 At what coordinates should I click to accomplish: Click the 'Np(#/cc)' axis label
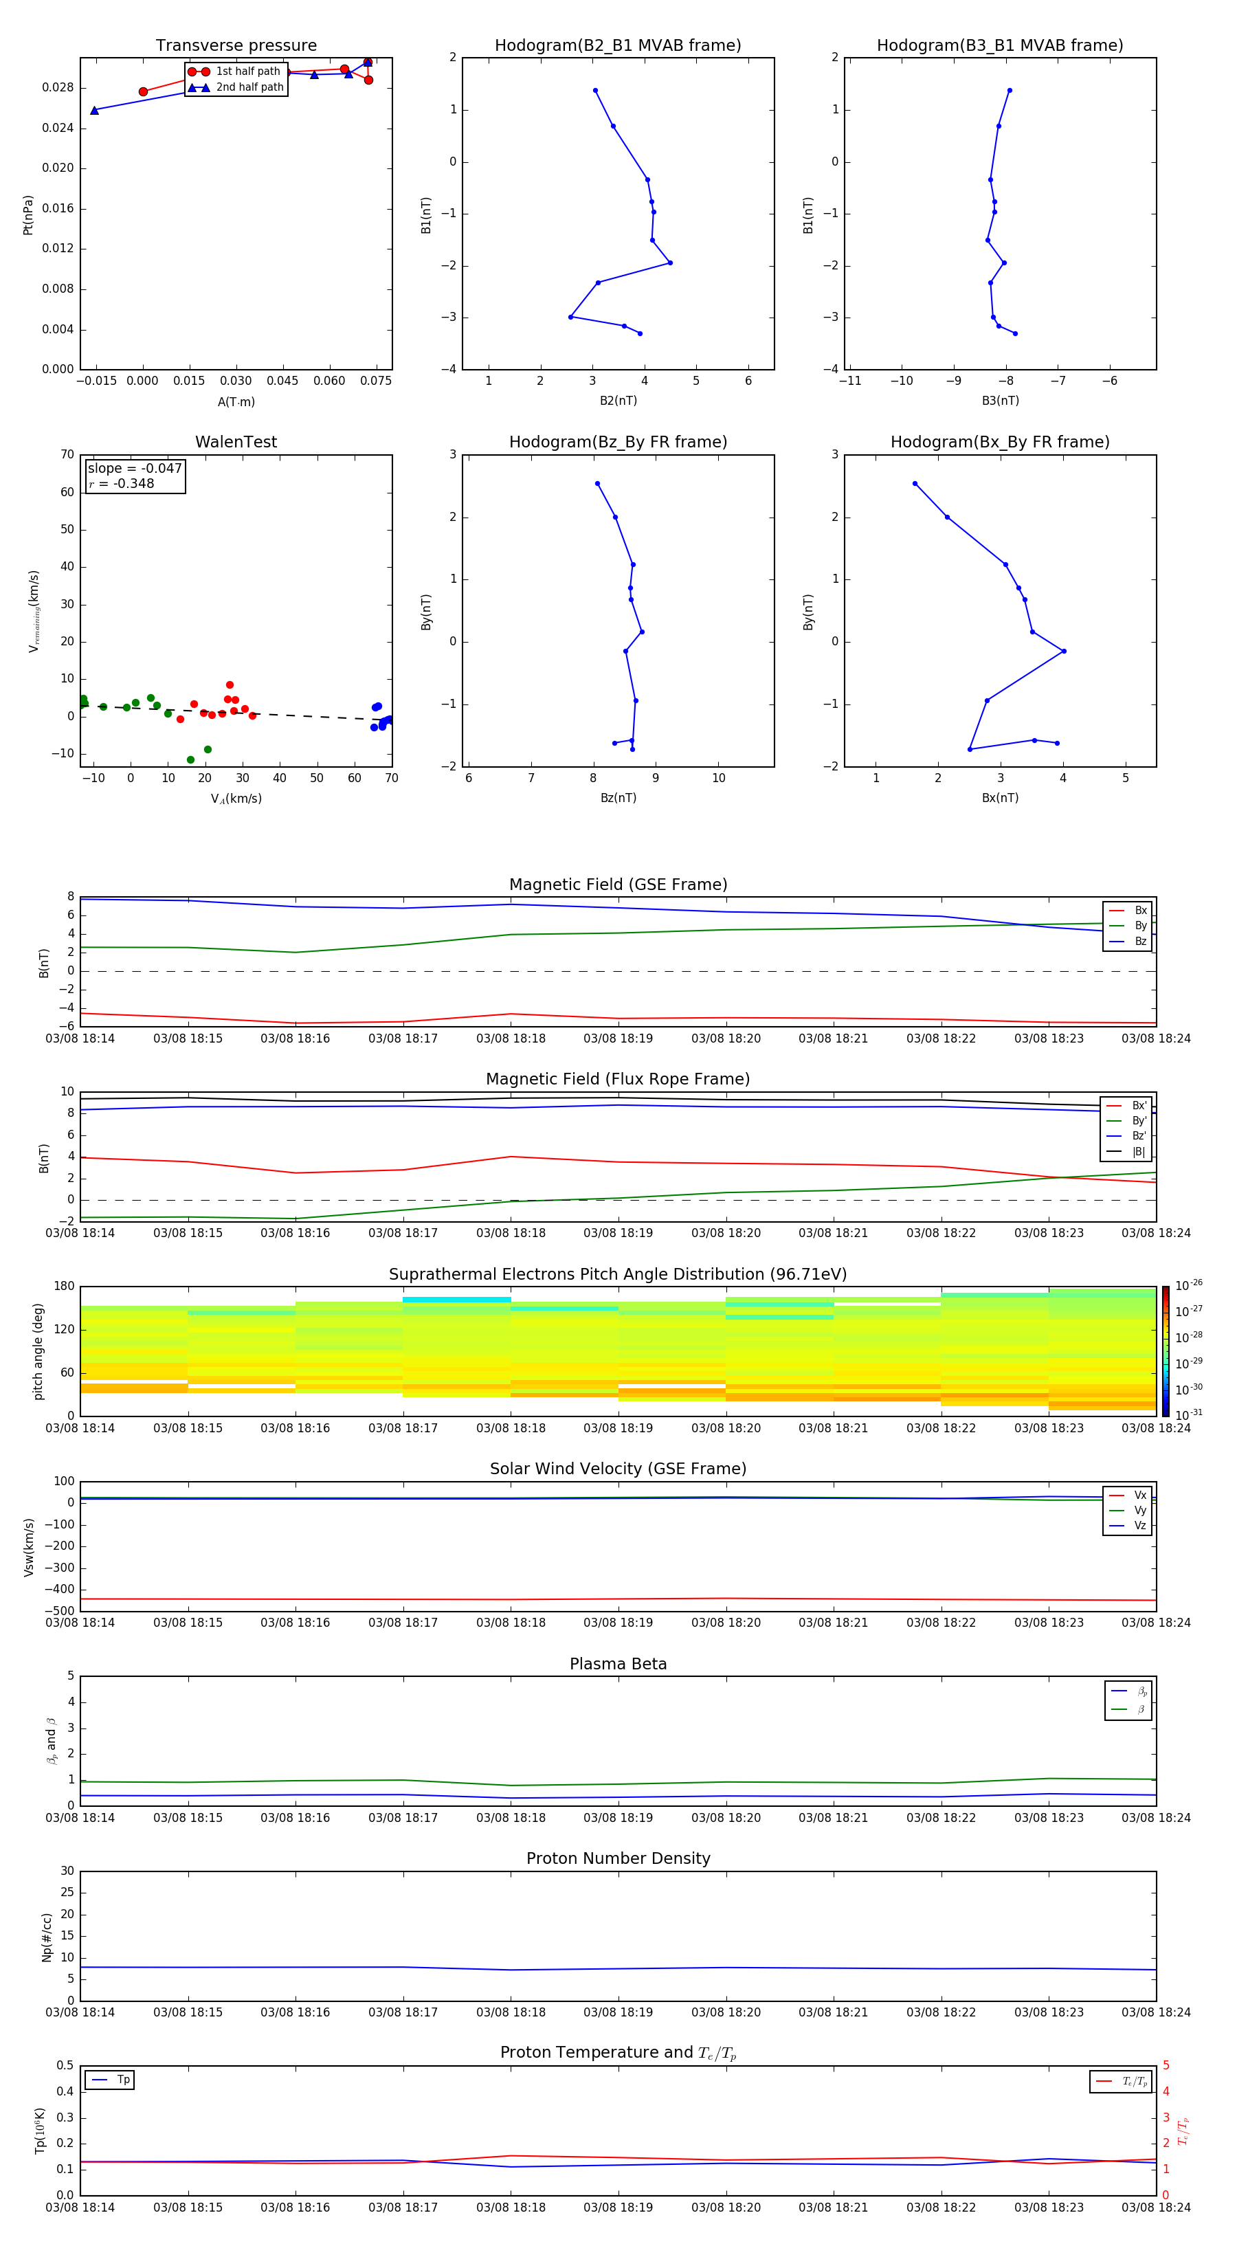coord(47,1937)
